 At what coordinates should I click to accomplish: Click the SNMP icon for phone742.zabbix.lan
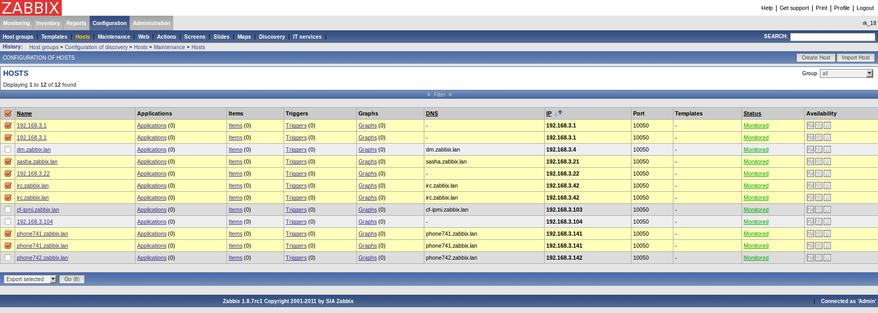pyautogui.click(x=819, y=258)
